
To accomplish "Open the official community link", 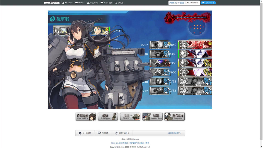I will click(x=174, y=133).
